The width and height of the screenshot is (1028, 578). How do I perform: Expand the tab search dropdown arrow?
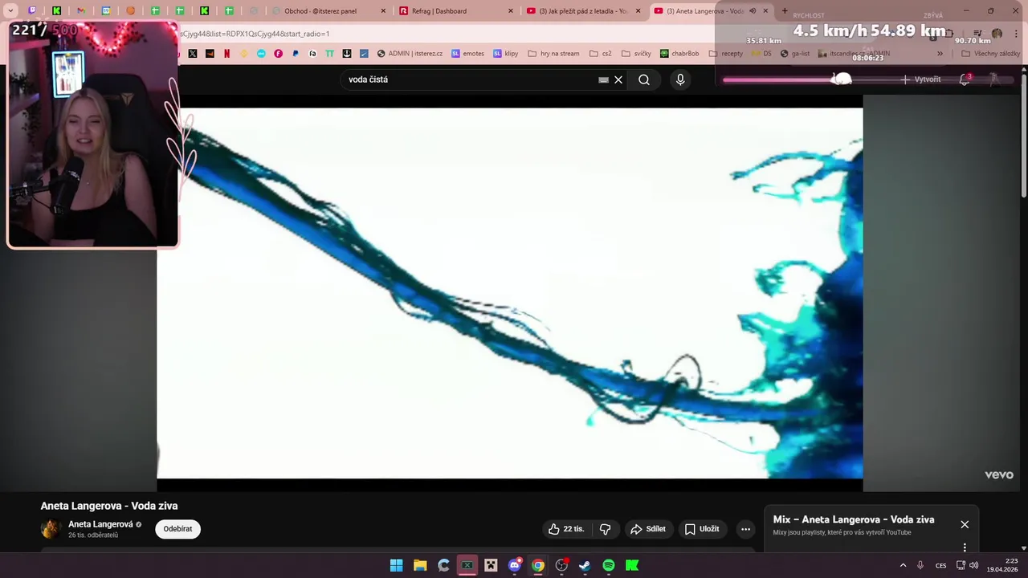[x=10, y=10]
